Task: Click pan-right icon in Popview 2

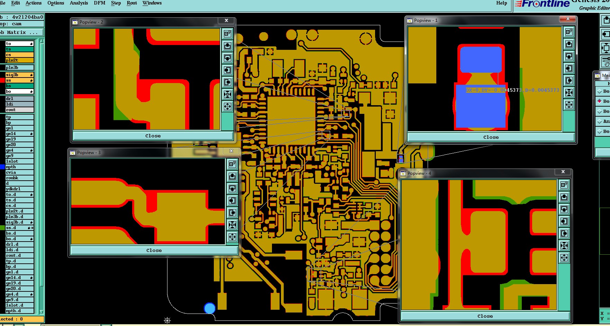Action: 227,82
